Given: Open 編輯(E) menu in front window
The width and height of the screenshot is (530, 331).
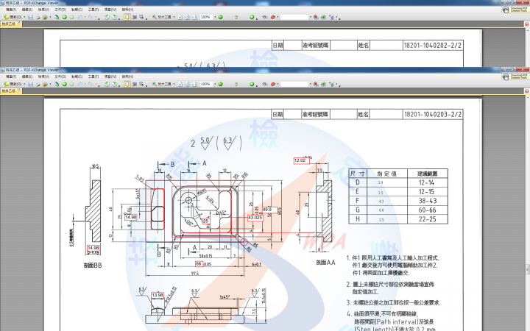Looking at the screenshot, I should [x=27, y=76].
